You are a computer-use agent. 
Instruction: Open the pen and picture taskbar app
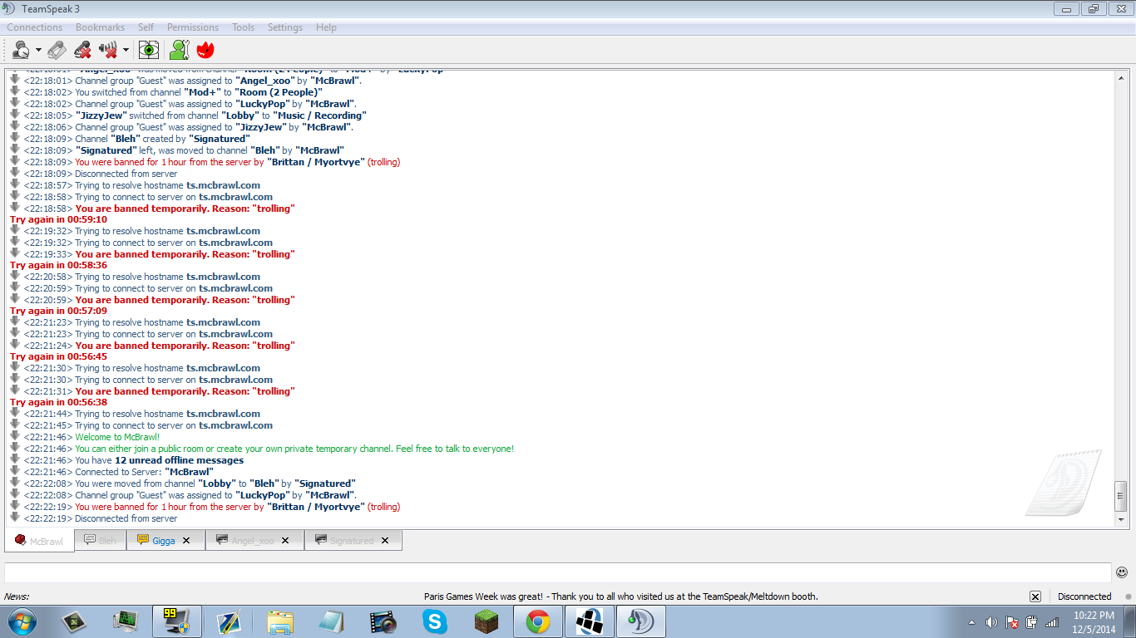229,621
